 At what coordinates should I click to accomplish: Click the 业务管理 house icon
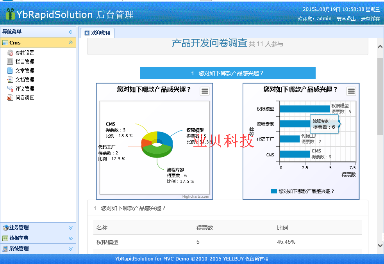[5, 228]
